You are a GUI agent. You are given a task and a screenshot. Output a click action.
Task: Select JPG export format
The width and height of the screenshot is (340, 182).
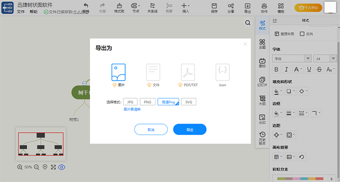[130, 102]
